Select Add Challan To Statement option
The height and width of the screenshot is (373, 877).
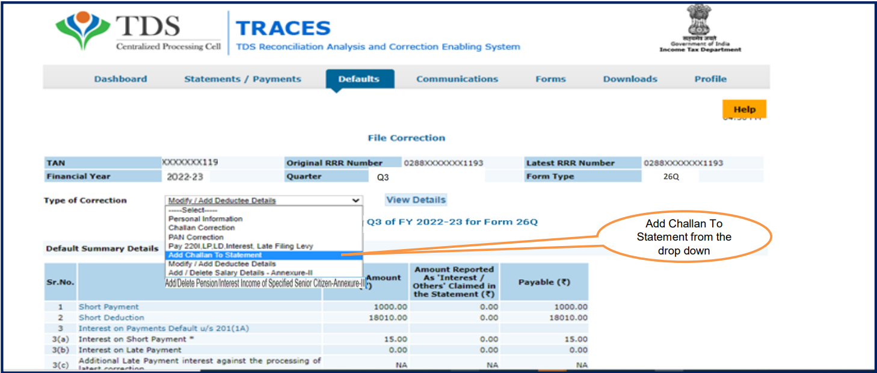263,255
